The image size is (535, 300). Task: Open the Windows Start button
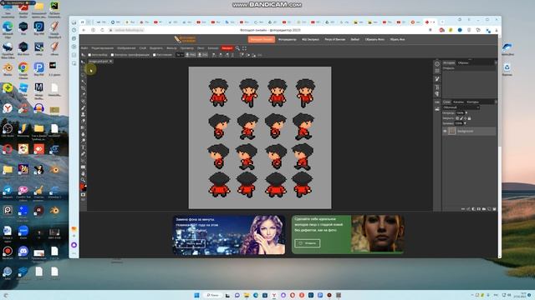pos(197,295)
